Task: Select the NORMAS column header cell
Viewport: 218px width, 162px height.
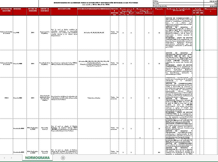Action: pos(20,11)
